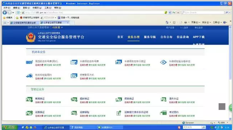Open the new blank tab button
Viewport: 233px width, 130px height.
pos(72,23)
